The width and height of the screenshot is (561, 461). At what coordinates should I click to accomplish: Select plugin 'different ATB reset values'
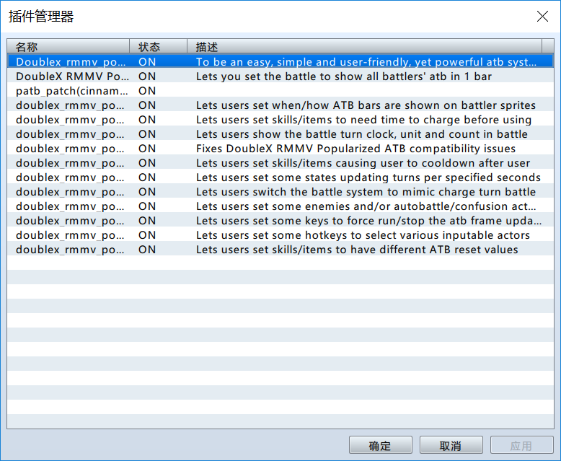280,250
